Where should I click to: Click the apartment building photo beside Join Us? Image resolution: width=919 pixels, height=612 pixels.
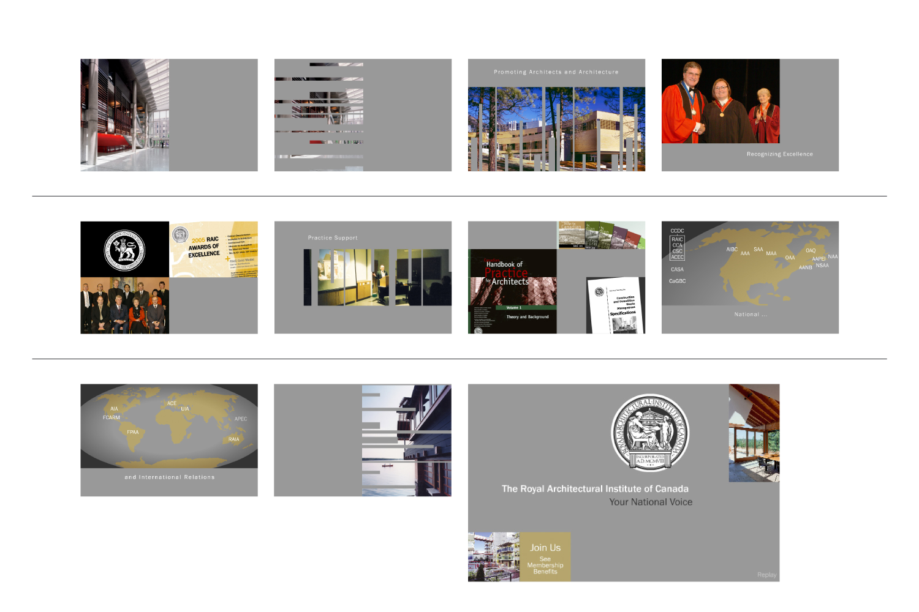click(493, 556)
